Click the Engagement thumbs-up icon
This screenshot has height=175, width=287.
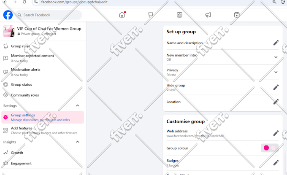point(5,163)
